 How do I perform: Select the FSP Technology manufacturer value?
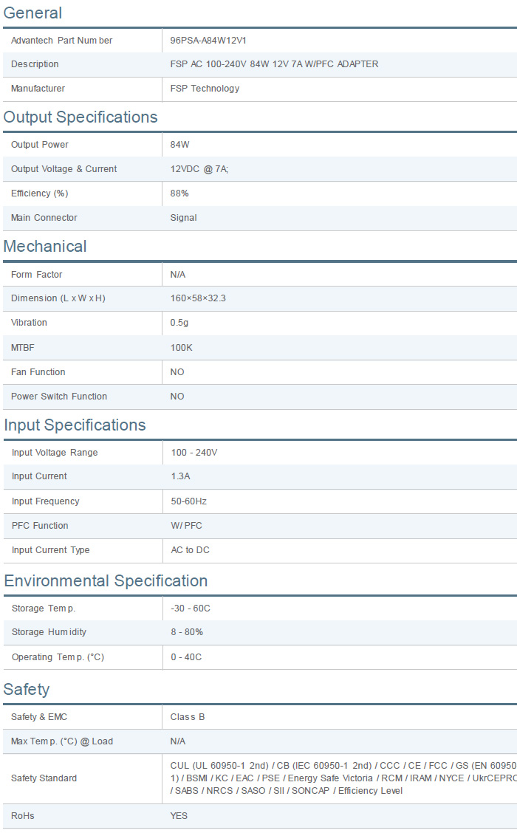tap(205, 89)
